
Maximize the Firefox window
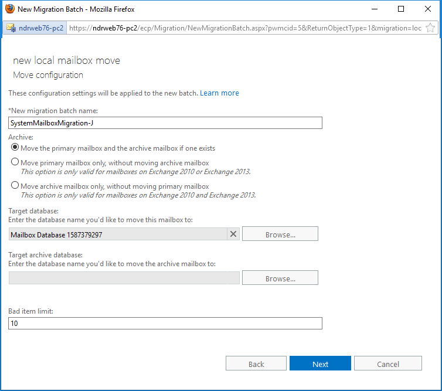[401, 9]
